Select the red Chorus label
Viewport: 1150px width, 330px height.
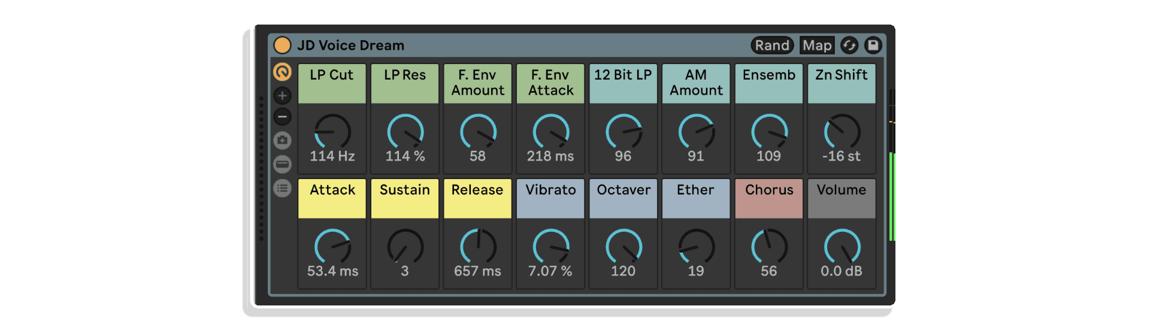click(x=769, y=198)
